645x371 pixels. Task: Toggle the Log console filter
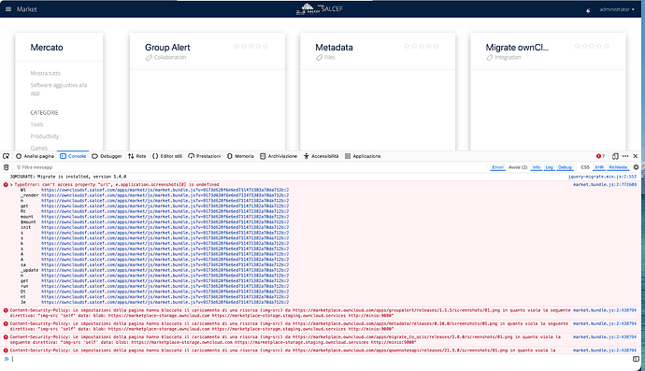tap(549, 167)
